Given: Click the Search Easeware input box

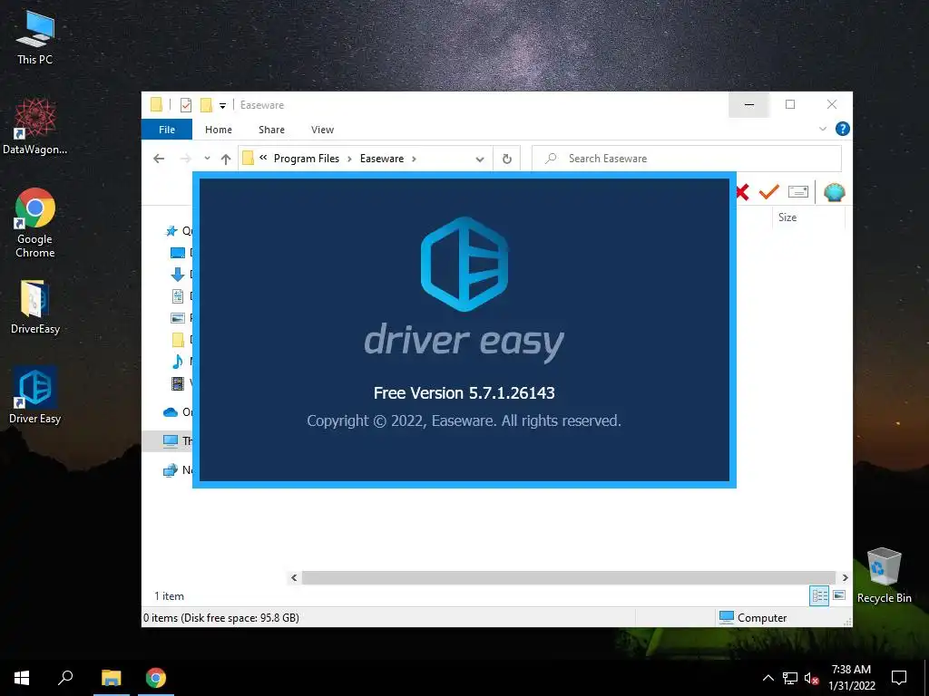Looking at the screenshot, I should (687, 159).
